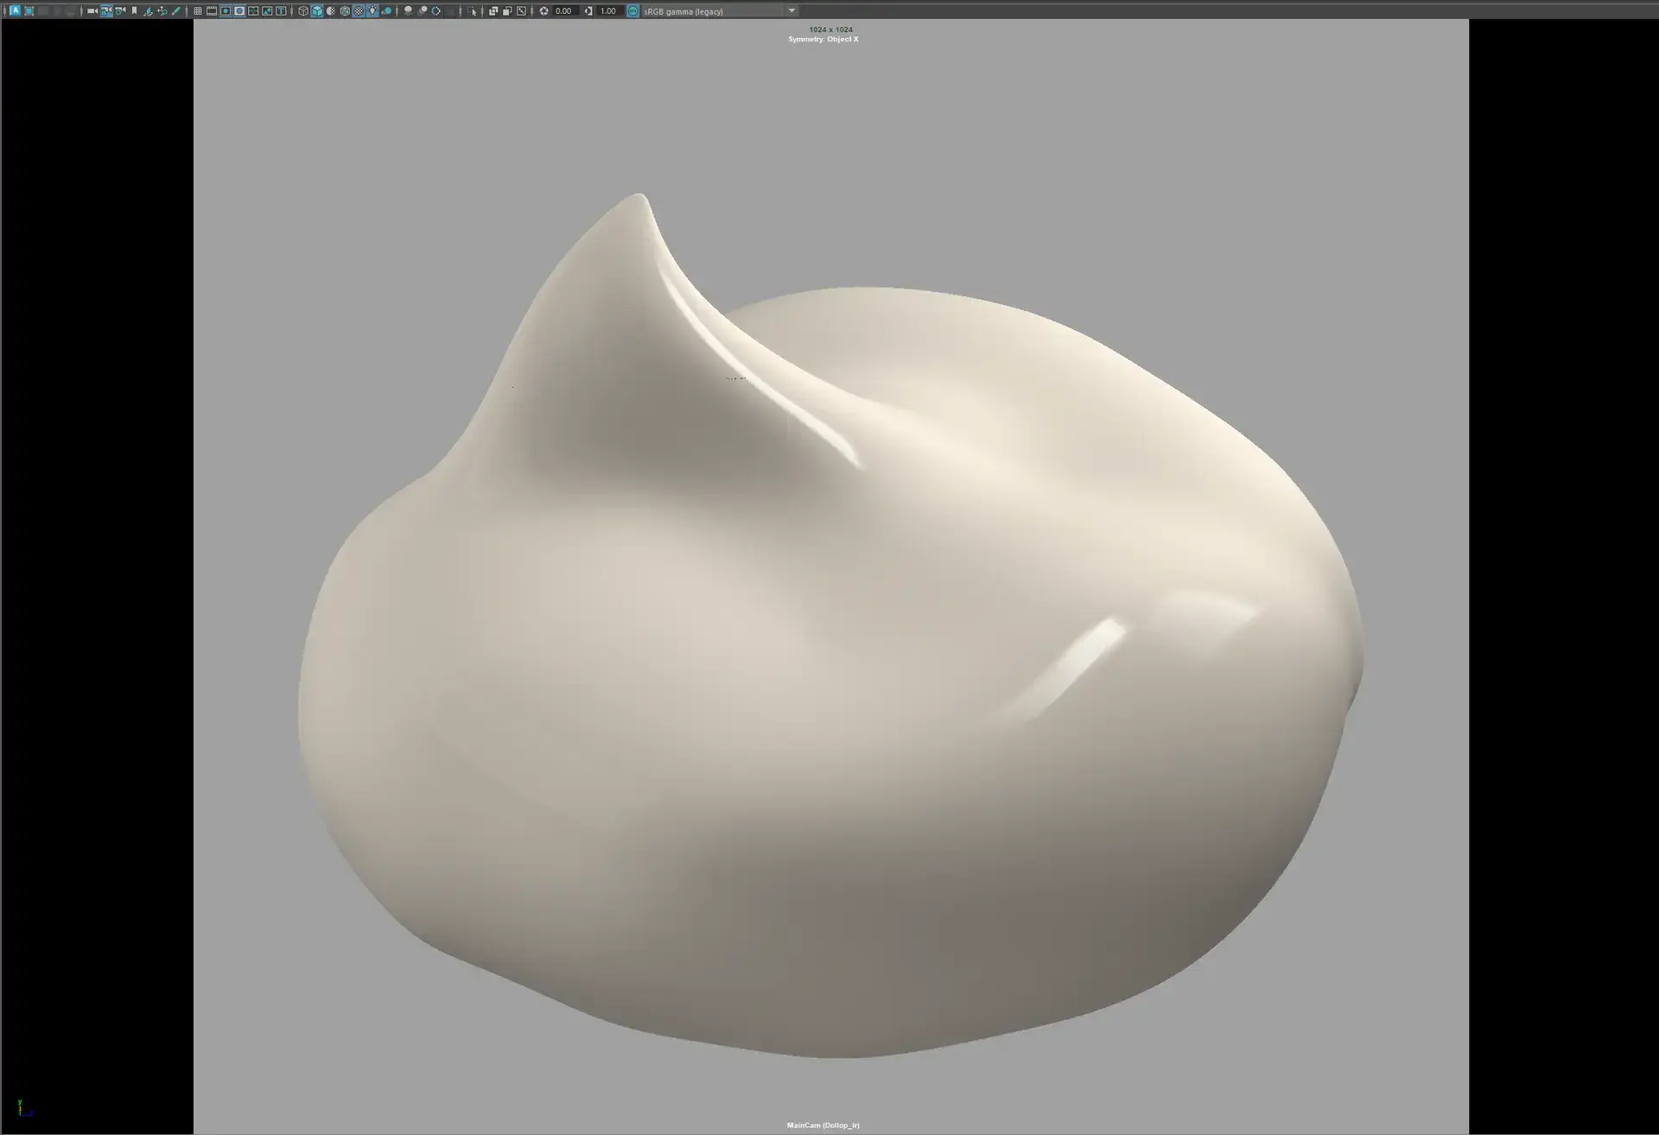Click the Select Camera icon
The width and height of the screenshot is (1659, 1135).
tap(92, 11)
